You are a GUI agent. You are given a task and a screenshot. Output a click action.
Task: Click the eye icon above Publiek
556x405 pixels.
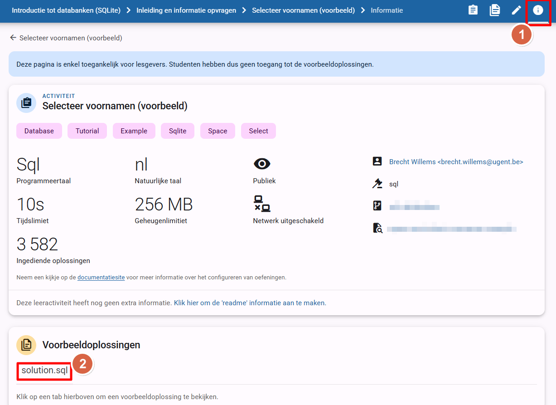[262, 164]
